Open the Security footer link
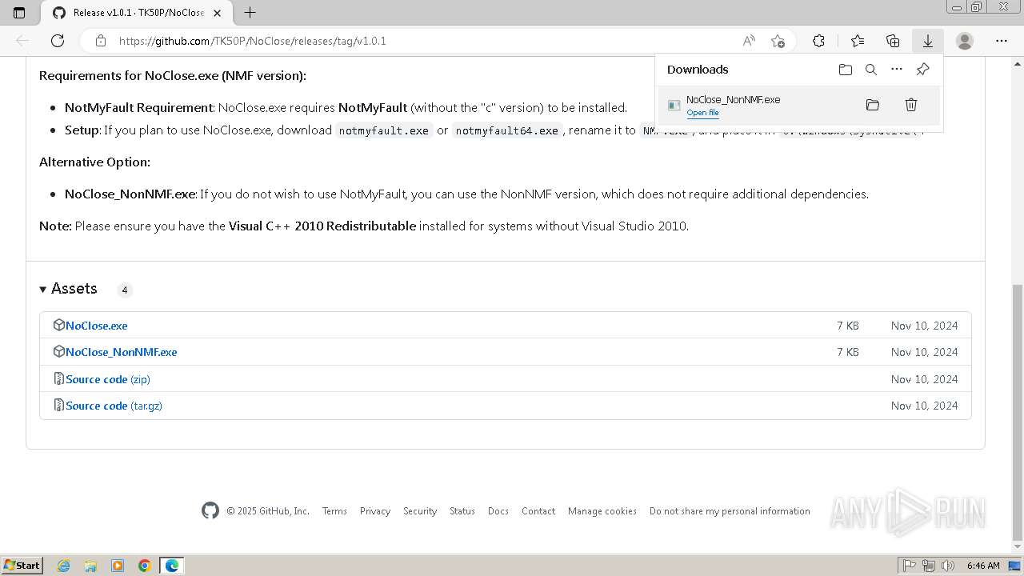The height and width of the screenshot is (576, 1024). pos(420,511)
